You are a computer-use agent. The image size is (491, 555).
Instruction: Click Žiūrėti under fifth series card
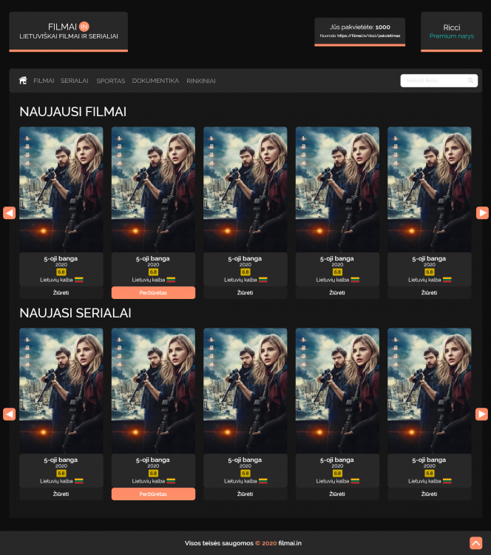tap(430, 494)
